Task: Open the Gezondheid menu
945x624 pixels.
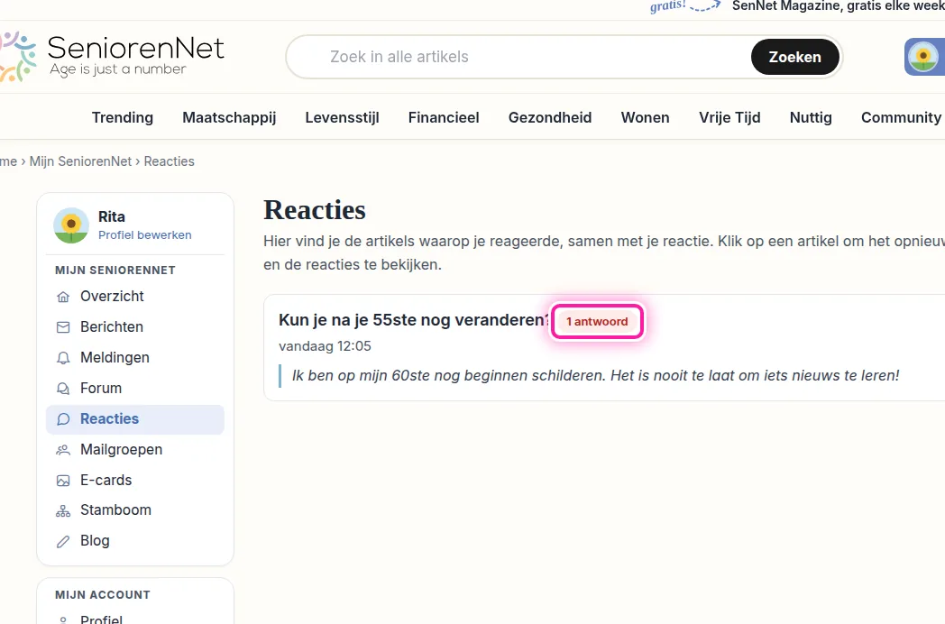Action: pyautogui.click(x=550, y=117)
